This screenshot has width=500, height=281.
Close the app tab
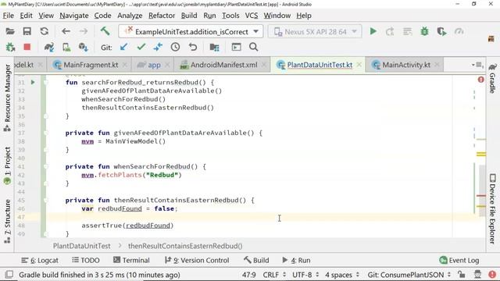pos(167,65)
